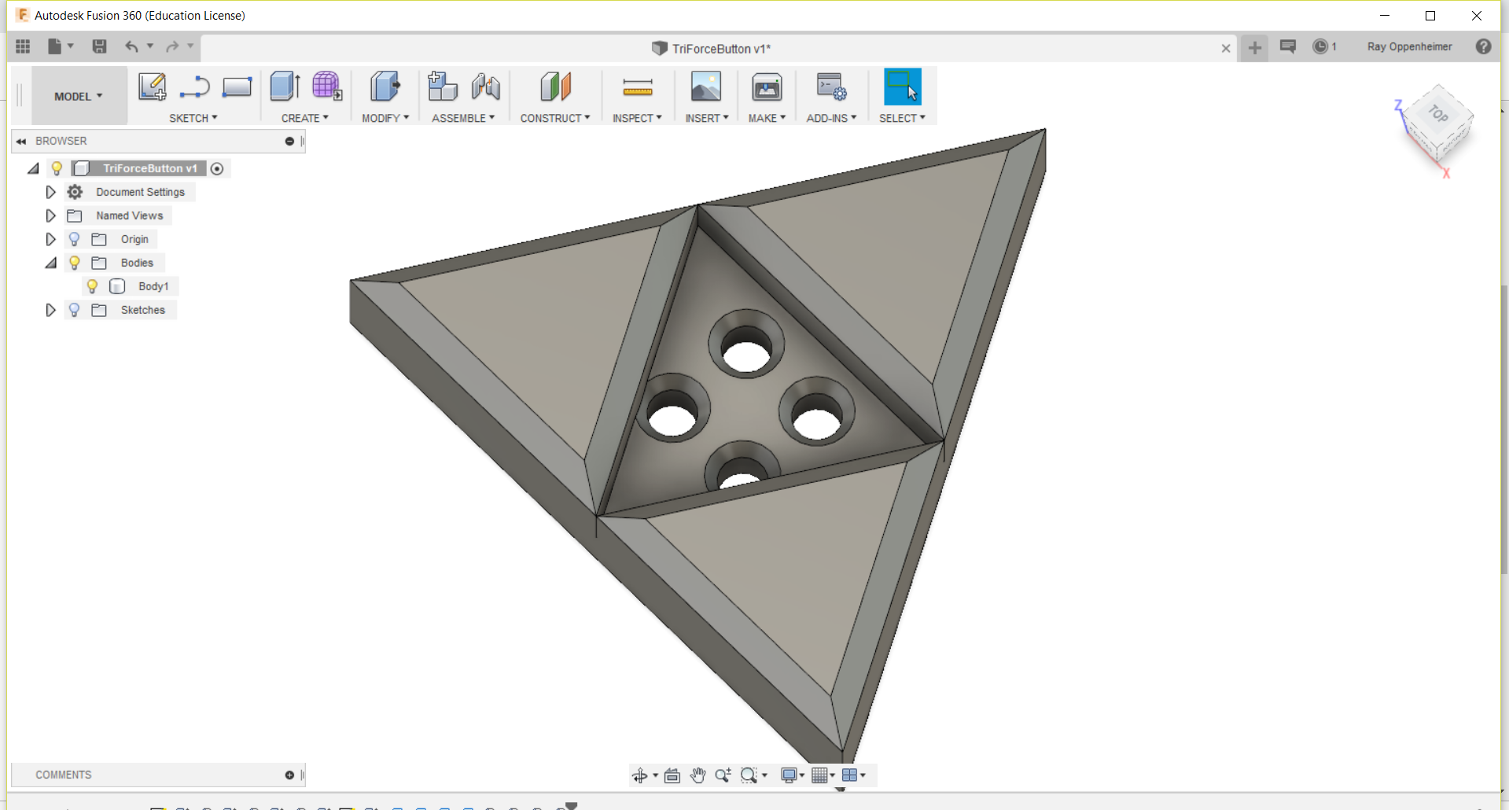Viewport: 1509px width, 810px height.
Task: Open the ASSEMBLE menu
Action: coord(463,118)
